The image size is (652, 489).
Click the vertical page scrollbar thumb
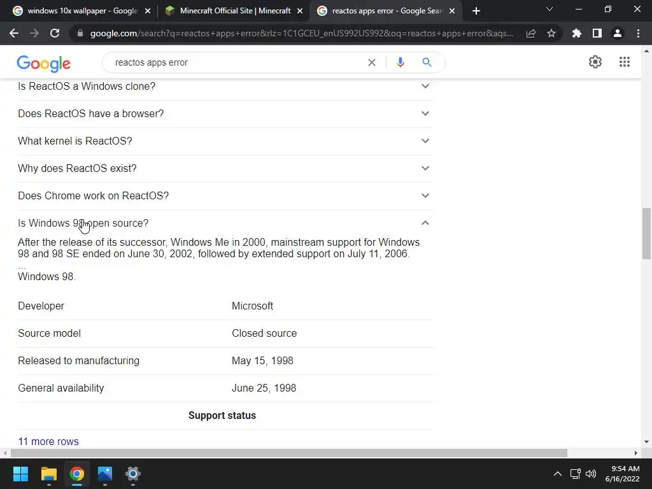pos(646,234)
